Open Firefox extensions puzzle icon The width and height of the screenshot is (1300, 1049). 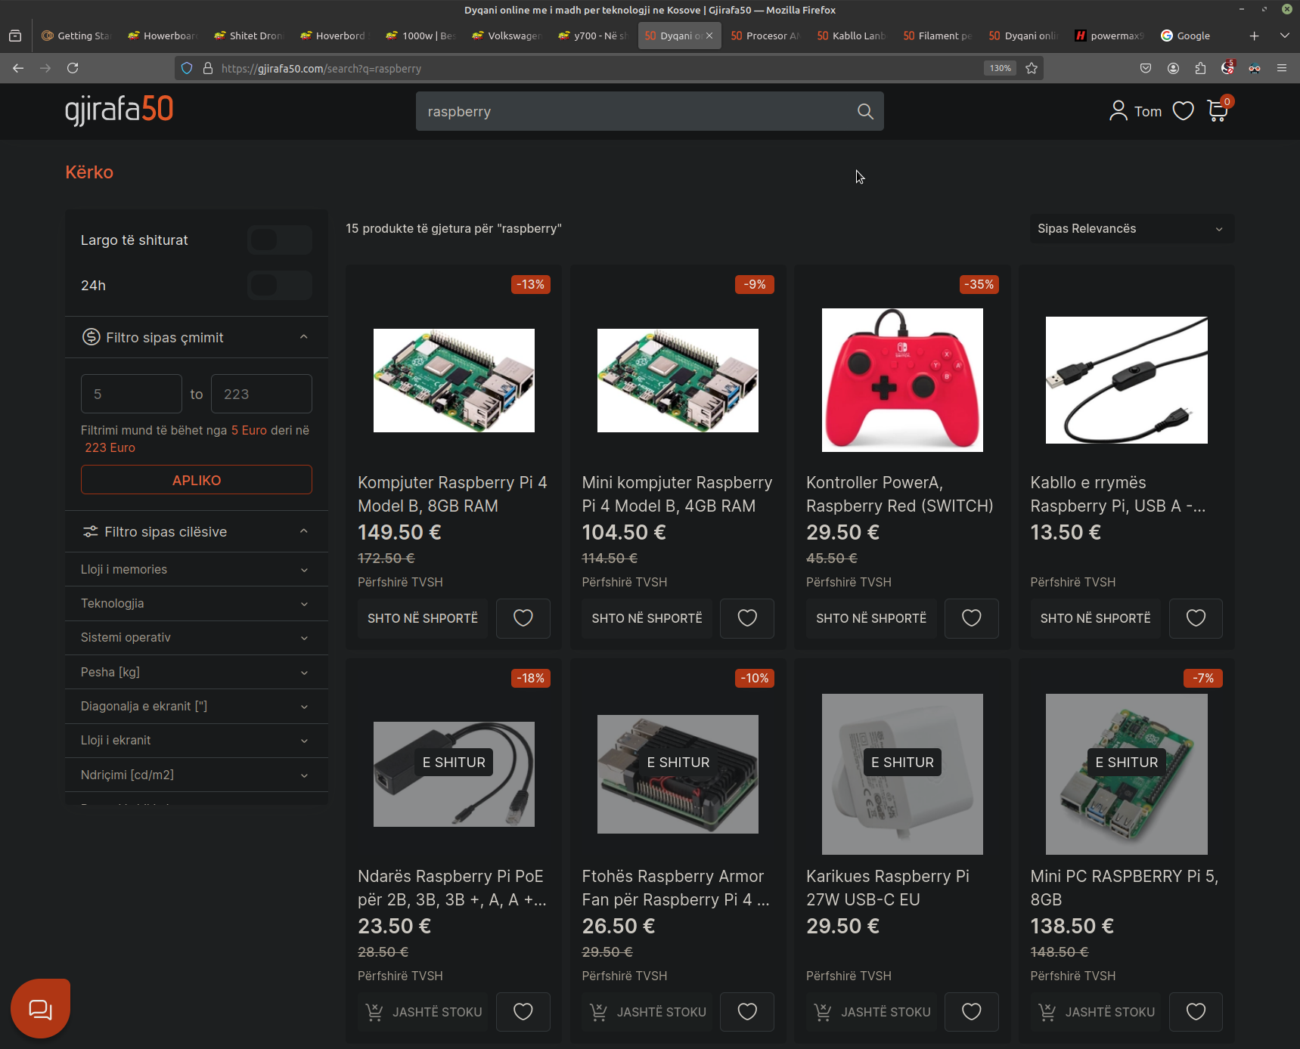tap(1200, 68)
